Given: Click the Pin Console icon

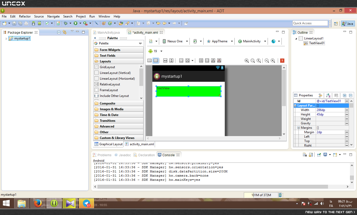Looking at the screenshot, I should click(319, 155).
